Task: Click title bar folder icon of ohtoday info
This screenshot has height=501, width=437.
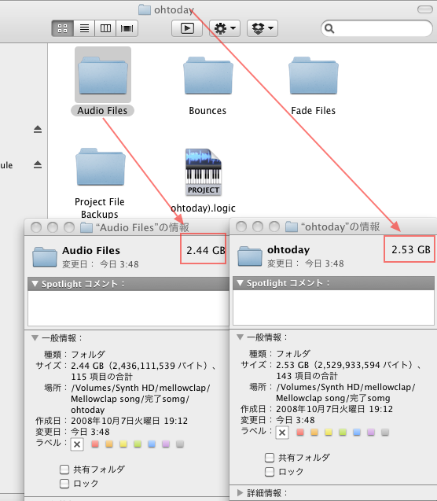Action: (x=291, y=227)
